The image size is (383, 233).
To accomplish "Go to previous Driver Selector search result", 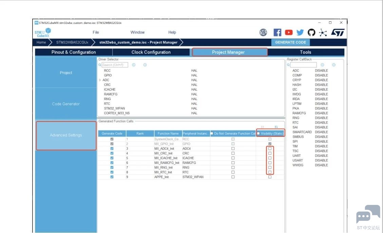I will [134, 65].
